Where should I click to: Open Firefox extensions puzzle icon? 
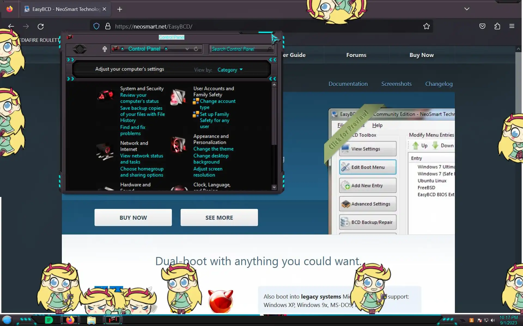pyautogui.click(x=497, y=26)
